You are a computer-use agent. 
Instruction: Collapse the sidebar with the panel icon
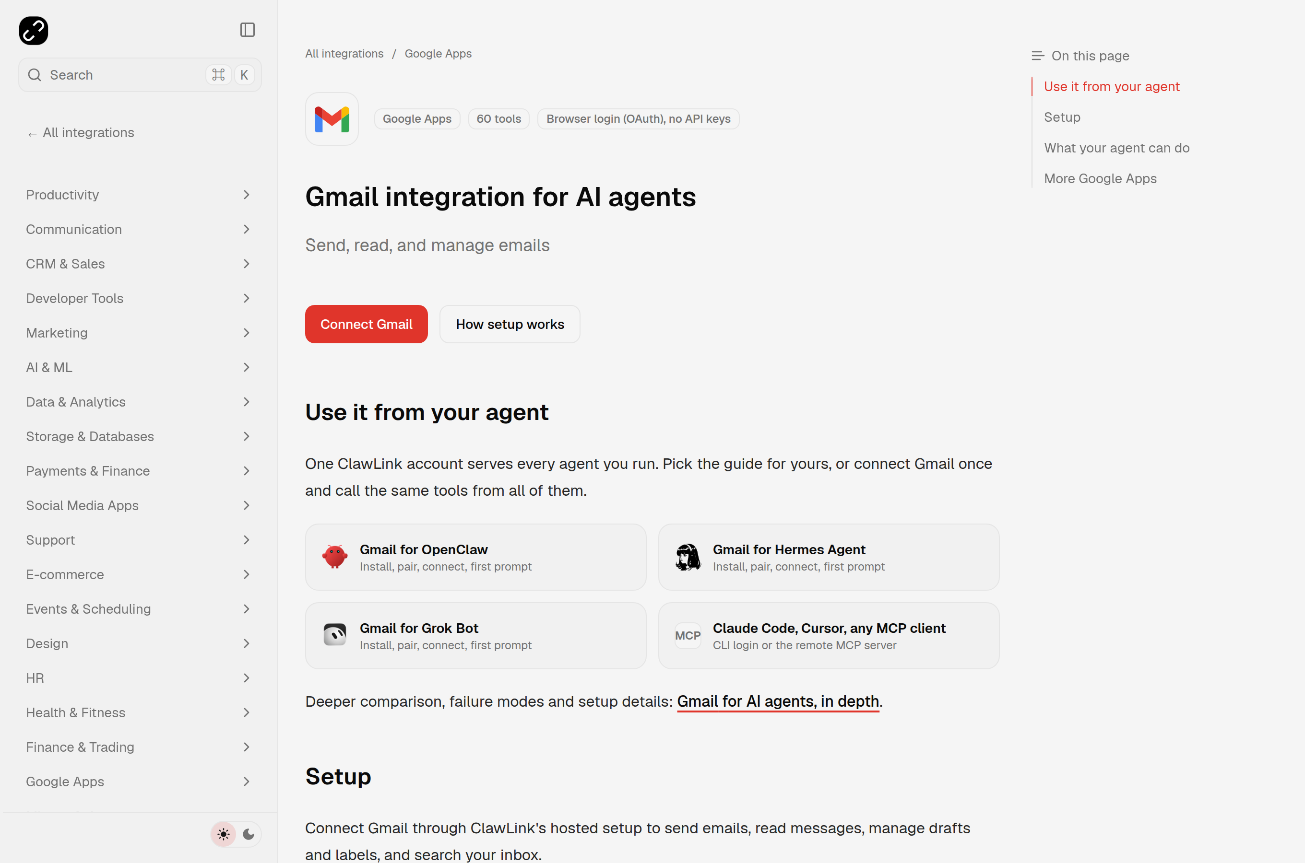(247, 30)
